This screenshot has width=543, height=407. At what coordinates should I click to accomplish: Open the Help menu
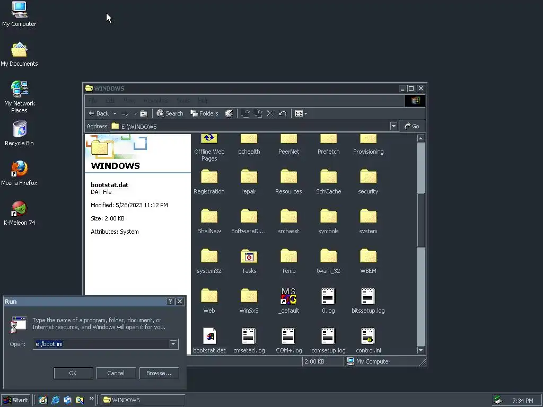(203, 101)
